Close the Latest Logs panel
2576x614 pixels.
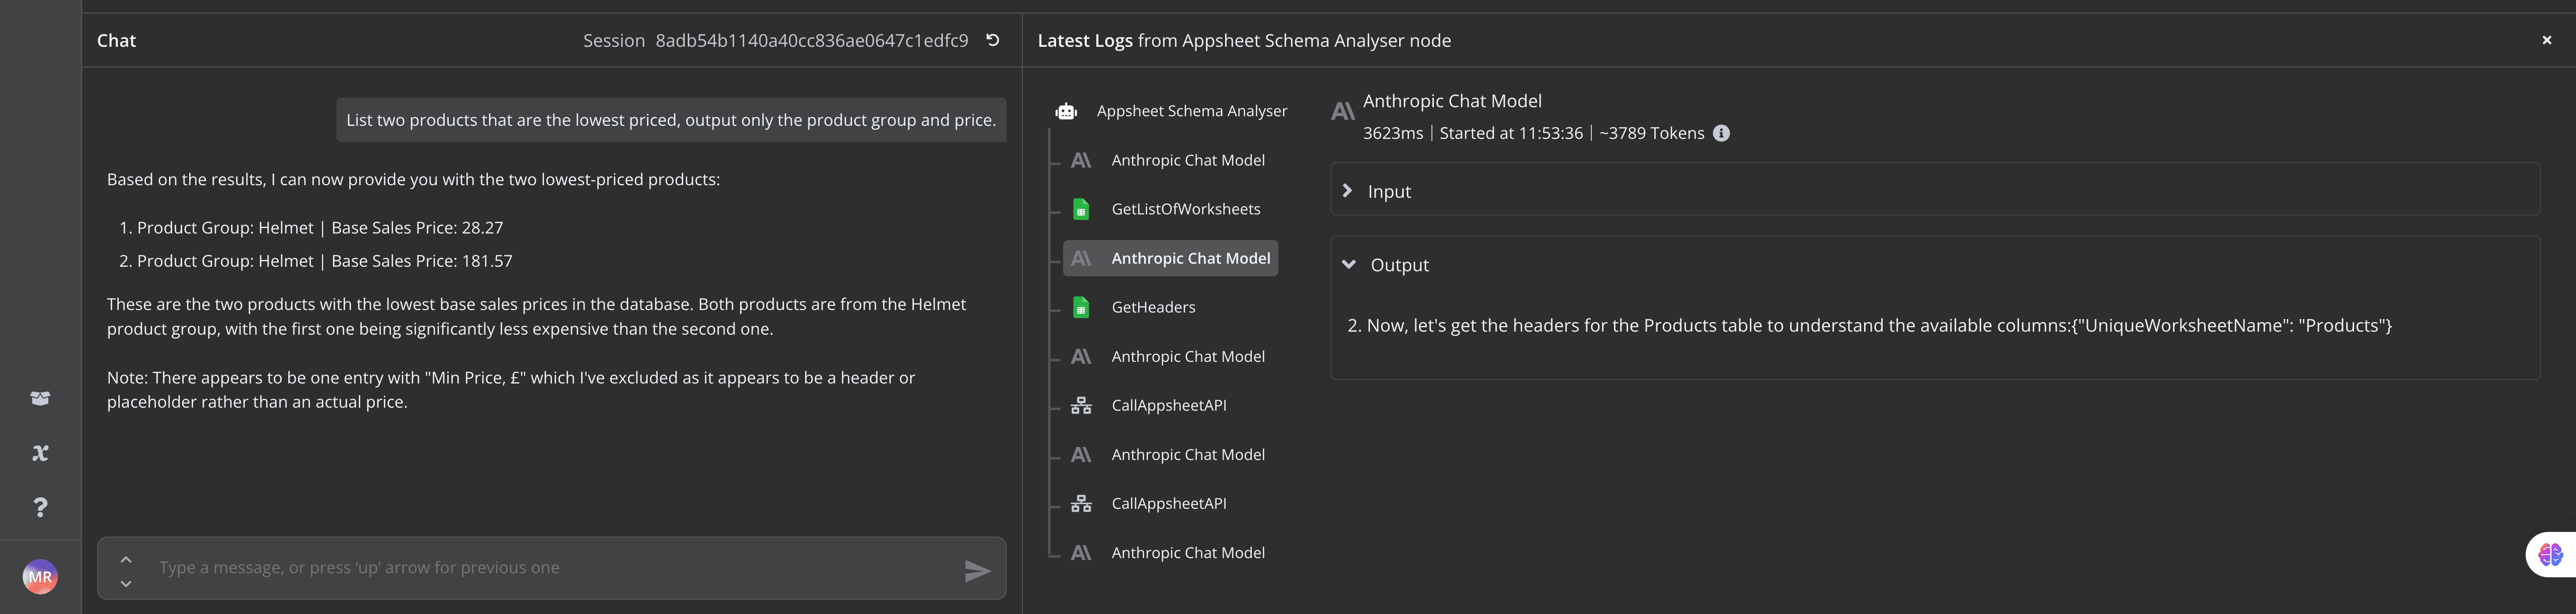pos(2546,40)
